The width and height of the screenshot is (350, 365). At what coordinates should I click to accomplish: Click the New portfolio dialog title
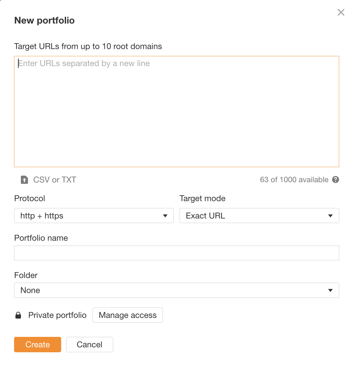(44, 20)
